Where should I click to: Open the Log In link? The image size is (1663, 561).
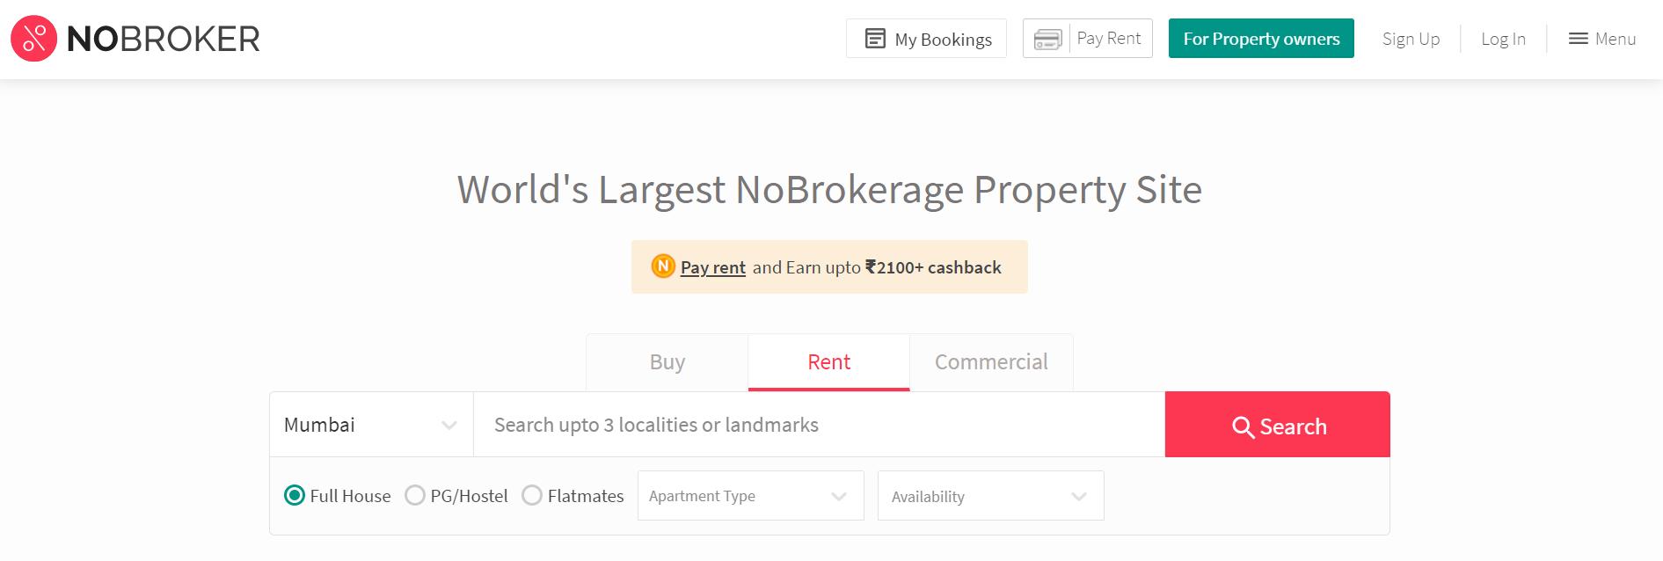[x=1503, y=39]
